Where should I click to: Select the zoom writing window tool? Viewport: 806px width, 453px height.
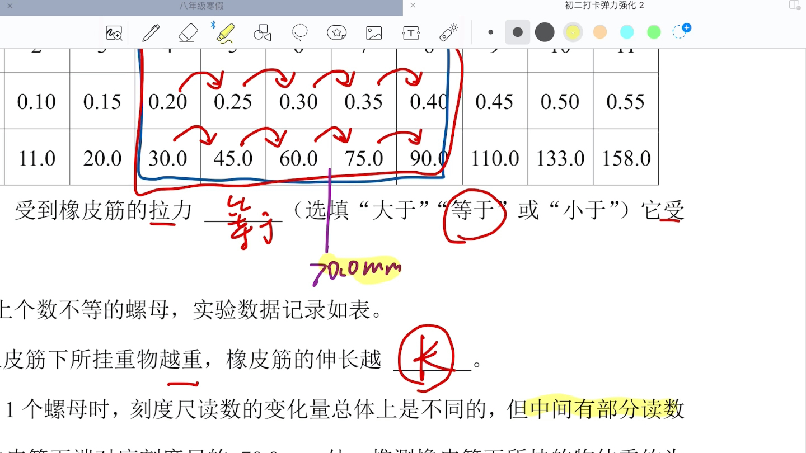click(114, 33)
